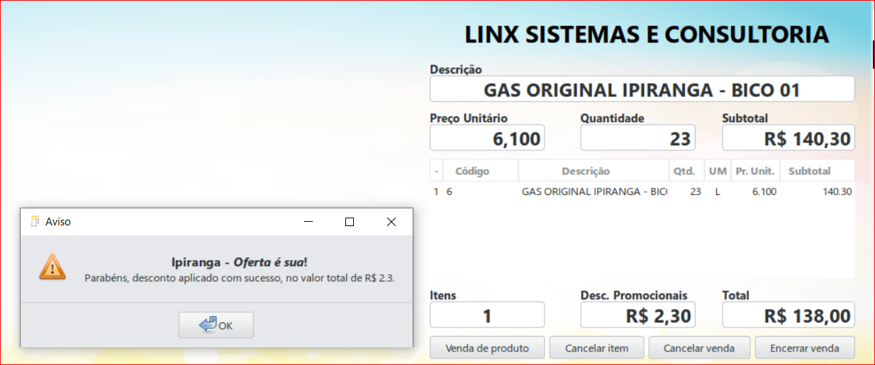Close the Aviso dialog with the X

pyautogui.click(x=391, y=222)
